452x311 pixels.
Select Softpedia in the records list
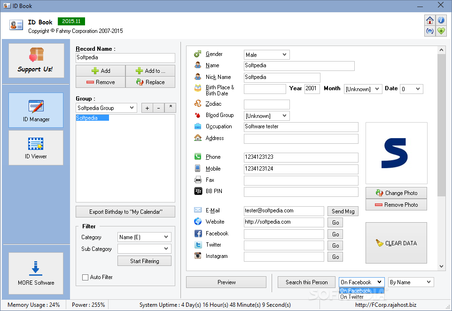pos(92,117)
